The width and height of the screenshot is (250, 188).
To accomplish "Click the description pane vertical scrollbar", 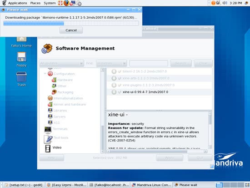I will [210, 130].
